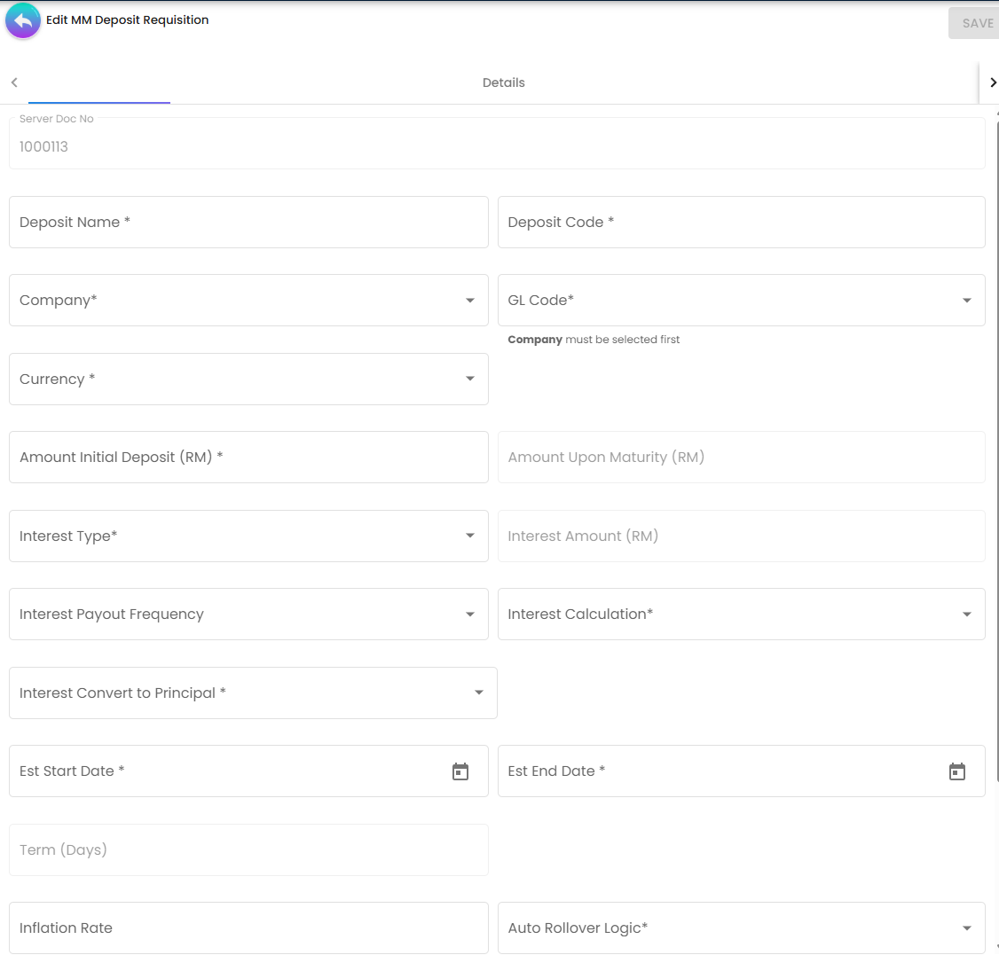Click the right tab scroll chevron

click(992, 82)
